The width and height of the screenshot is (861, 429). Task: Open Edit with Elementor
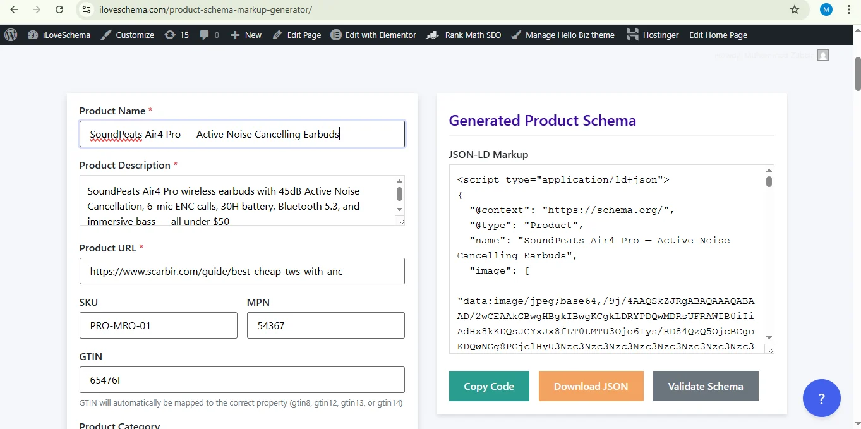(373, 35)
